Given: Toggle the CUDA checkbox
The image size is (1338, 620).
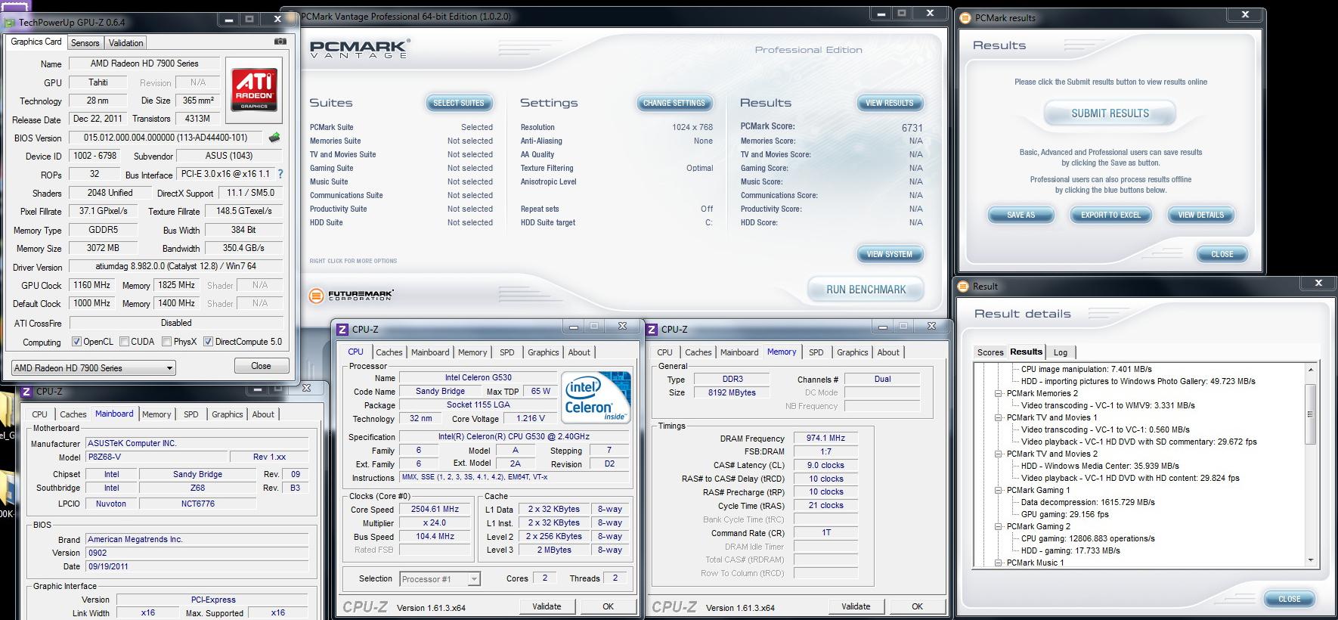Looking at the screenshot, I should pos(124,342).
